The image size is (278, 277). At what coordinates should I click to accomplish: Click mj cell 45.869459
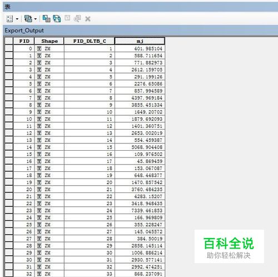pyautogui.click(x=140, y=161)
